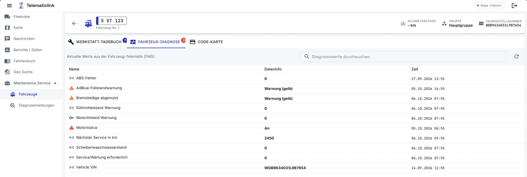Select the Bremsbeläge abgenutzt row
The height and width of the screenshot is (177, 527).
click(295, 99)
